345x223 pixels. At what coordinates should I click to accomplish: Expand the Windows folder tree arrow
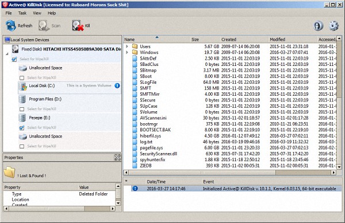pyautogui.click(x=127, y=52)
